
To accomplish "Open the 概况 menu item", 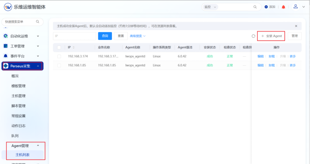I will tap(15, 76).
